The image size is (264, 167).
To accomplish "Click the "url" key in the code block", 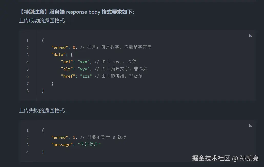I will (x=67, y=62).
